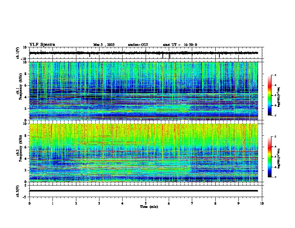
Task: Click the ch.1 spectrogram color bar
Action: (x=269, y=95)
